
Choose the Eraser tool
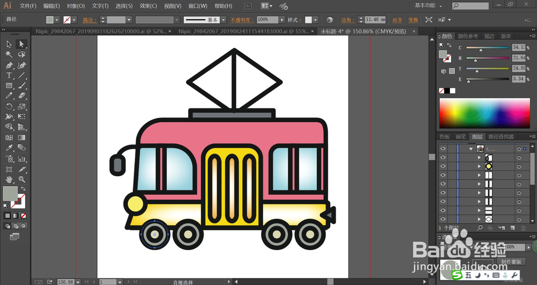(x=21, y=96)
